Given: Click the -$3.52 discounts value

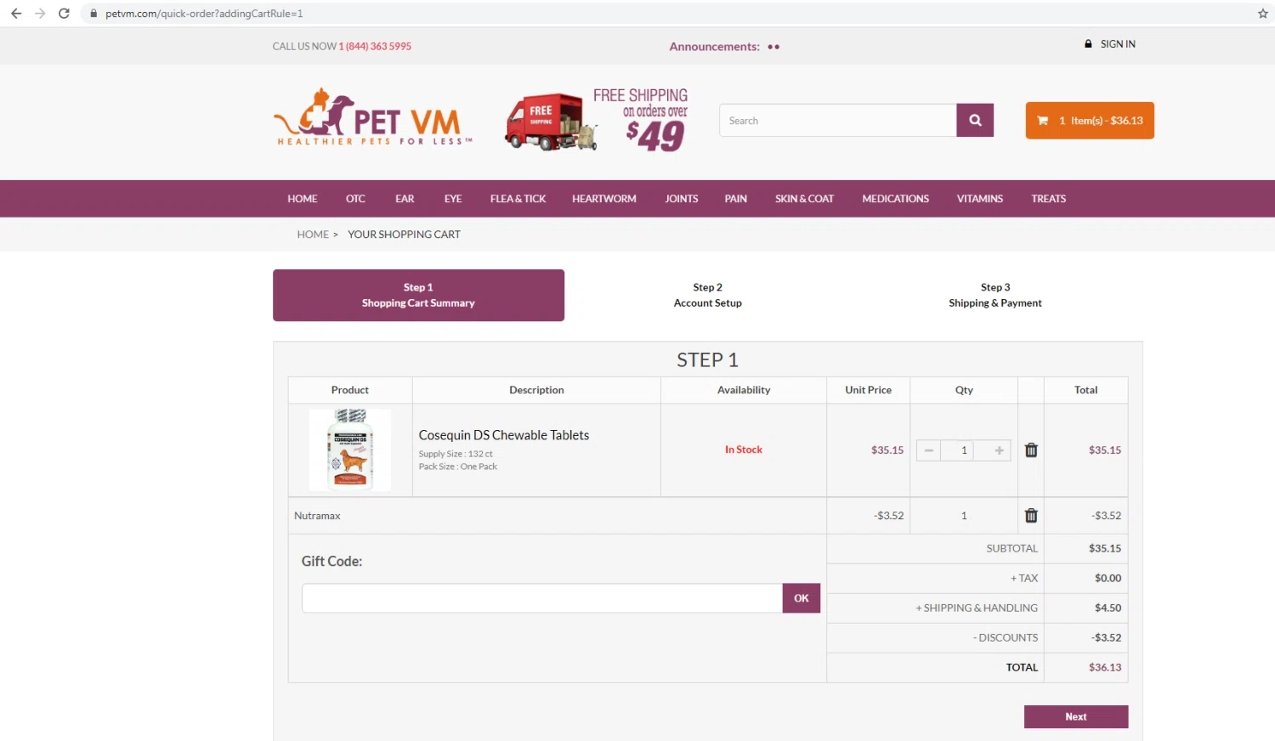Looking at the screenshot, I should [1106, 638].
